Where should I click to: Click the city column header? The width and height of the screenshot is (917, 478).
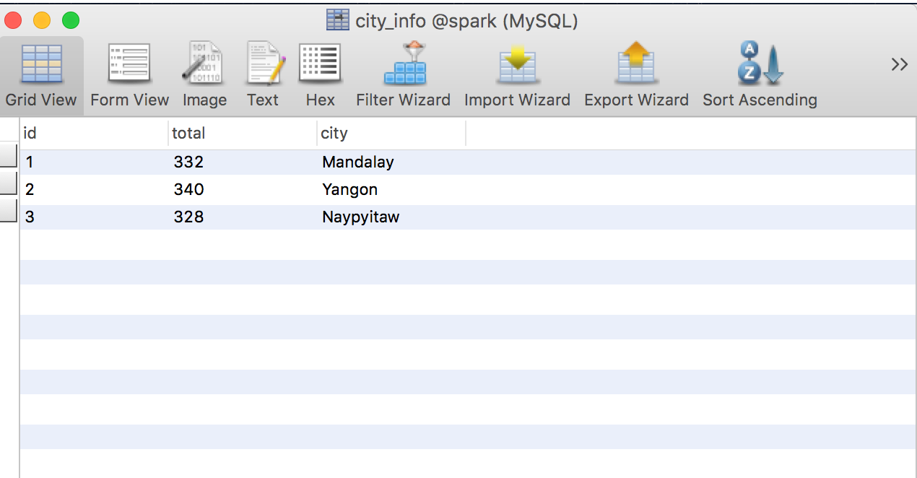pos(390,133)
